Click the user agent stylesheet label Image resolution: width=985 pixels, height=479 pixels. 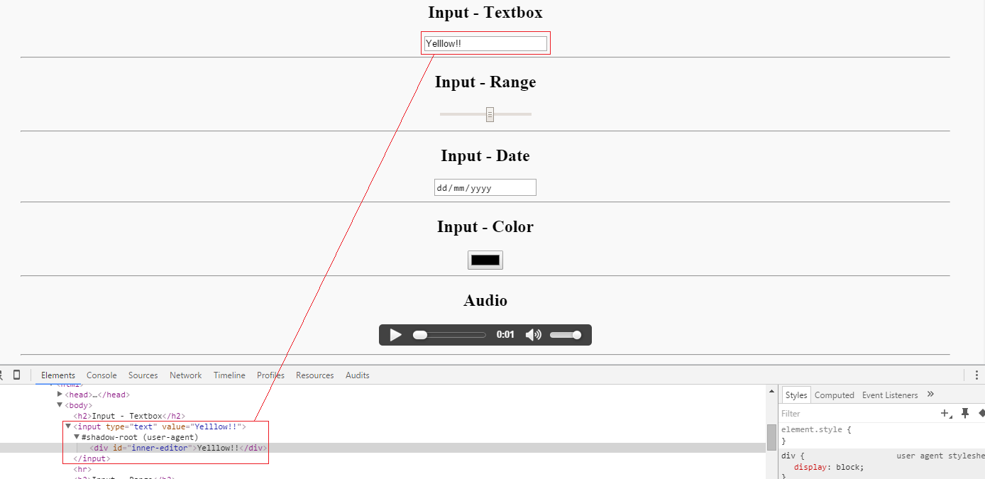coord(940,456)
